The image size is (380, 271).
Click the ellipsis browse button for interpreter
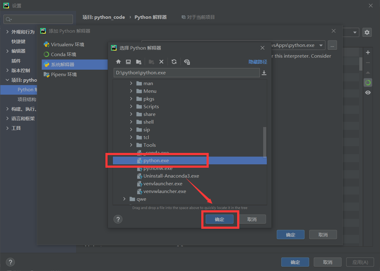pos(332,45)
